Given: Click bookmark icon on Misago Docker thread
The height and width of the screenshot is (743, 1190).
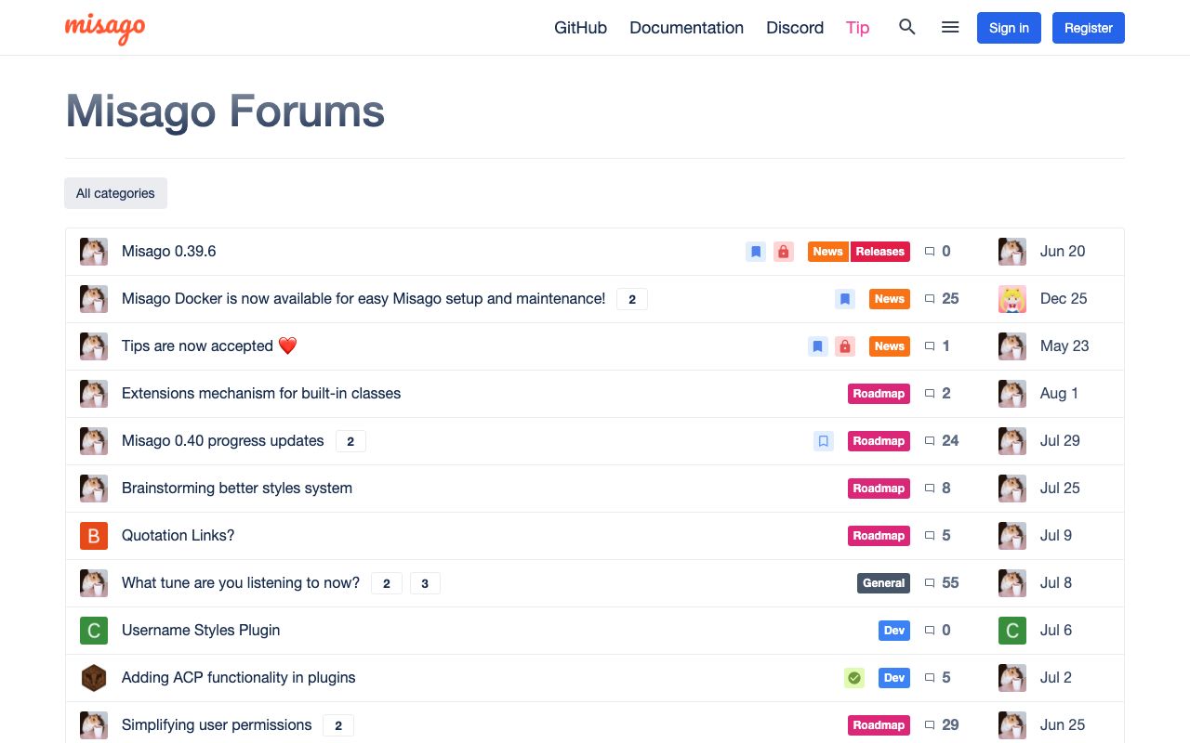Looking at the screenshot, I should click(x=845, y=299).
